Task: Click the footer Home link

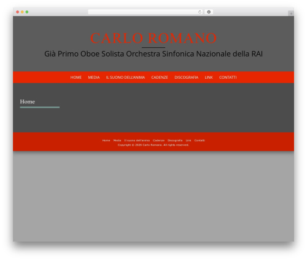Action: (106, 140)
